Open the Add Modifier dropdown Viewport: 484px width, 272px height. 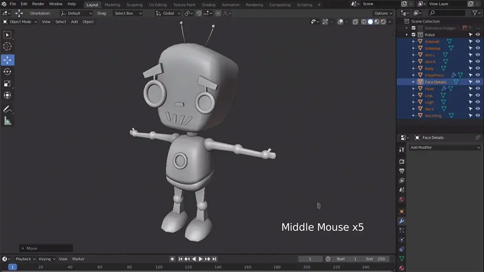(445, 148)
